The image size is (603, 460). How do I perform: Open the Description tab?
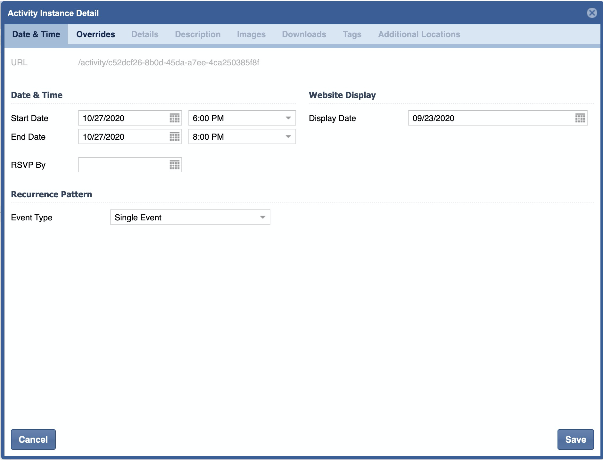point(198,34)
